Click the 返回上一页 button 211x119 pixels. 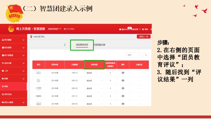click(x=144, y=36)
